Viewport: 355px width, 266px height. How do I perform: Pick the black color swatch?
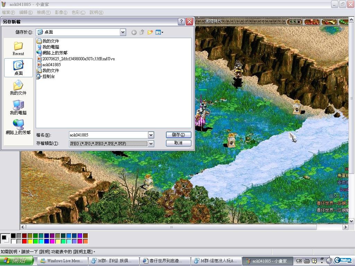pyautogui.click(x=14, y=236)
